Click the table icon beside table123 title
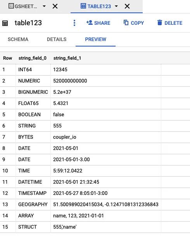 [5, 23]
